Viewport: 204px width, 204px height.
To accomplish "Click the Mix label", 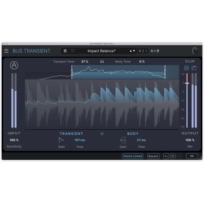I will (190, 147).
